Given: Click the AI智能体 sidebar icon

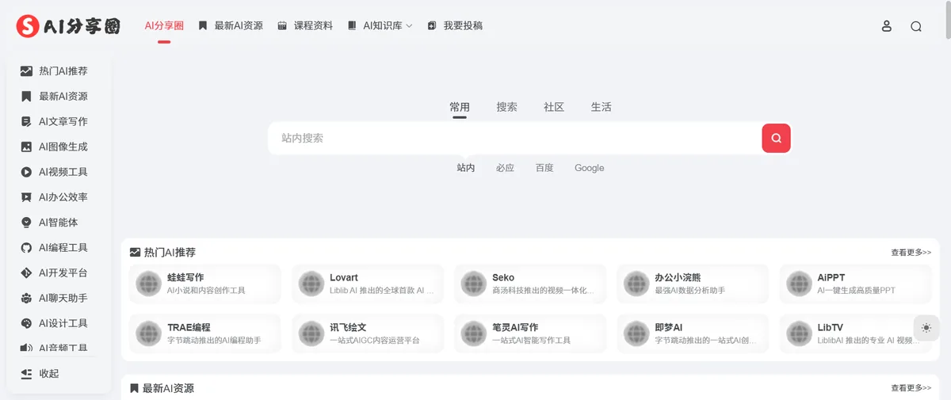Looking at the screenshot, I should (x=26, y=223).
